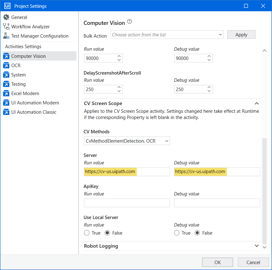
Task: Open the Bulk Action dropdown list
Action: pyautogui.click(x=167, y=35)
